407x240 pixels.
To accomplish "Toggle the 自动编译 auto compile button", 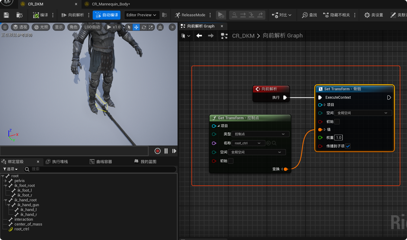I will click(107, 15).
